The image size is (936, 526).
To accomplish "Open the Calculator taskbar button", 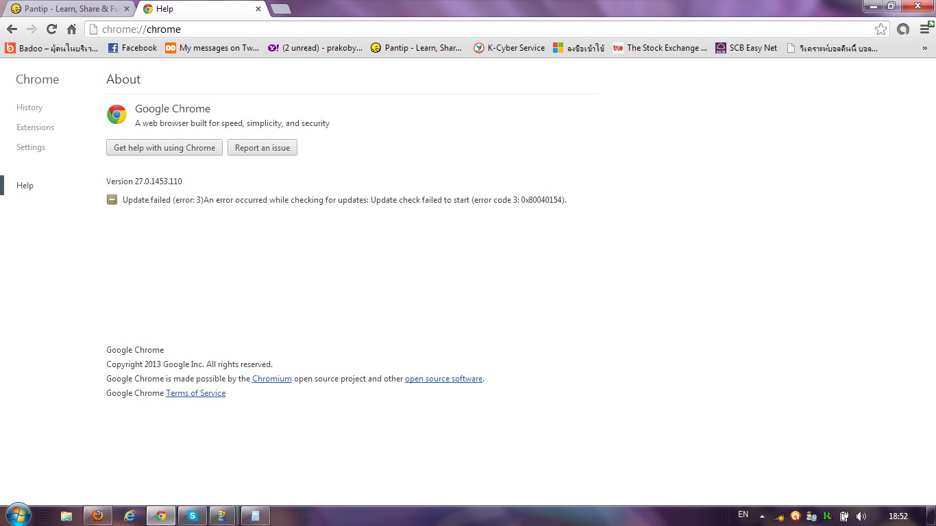I will pyautogui.click(x=255, y=516).
